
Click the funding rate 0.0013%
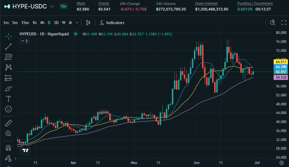coord(245,9)
